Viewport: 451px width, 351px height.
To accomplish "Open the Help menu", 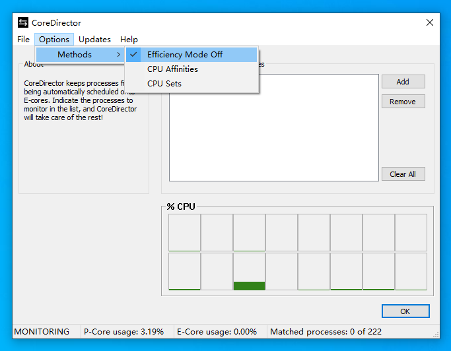I will [129, 40].
